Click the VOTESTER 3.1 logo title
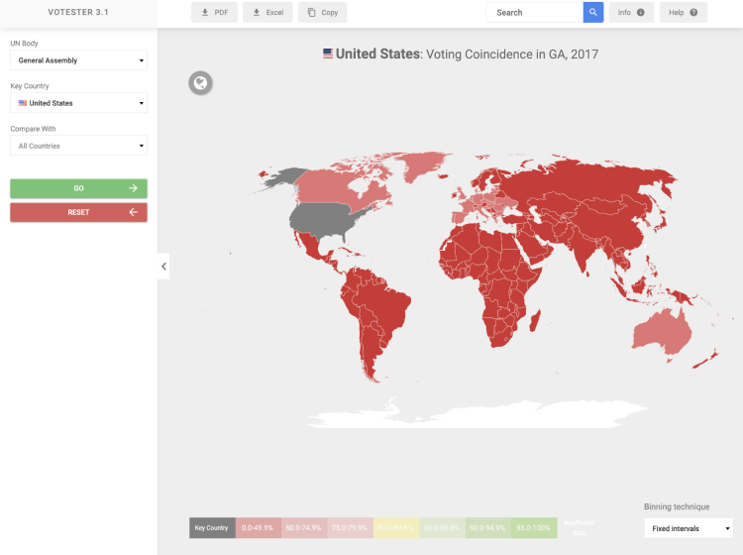This screenshot has width=743, height=555. (x=78, y=13)
